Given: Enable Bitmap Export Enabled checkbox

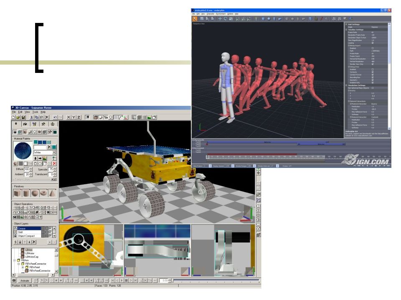Looking at the screenshot, I should [x=373, y=48].
